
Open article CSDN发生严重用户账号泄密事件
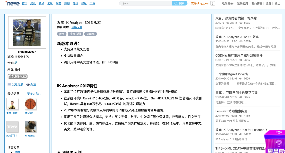(239, 55)
